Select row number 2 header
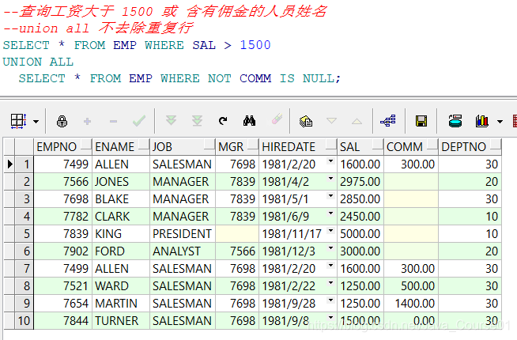The image size is (517, 340). 24,181
